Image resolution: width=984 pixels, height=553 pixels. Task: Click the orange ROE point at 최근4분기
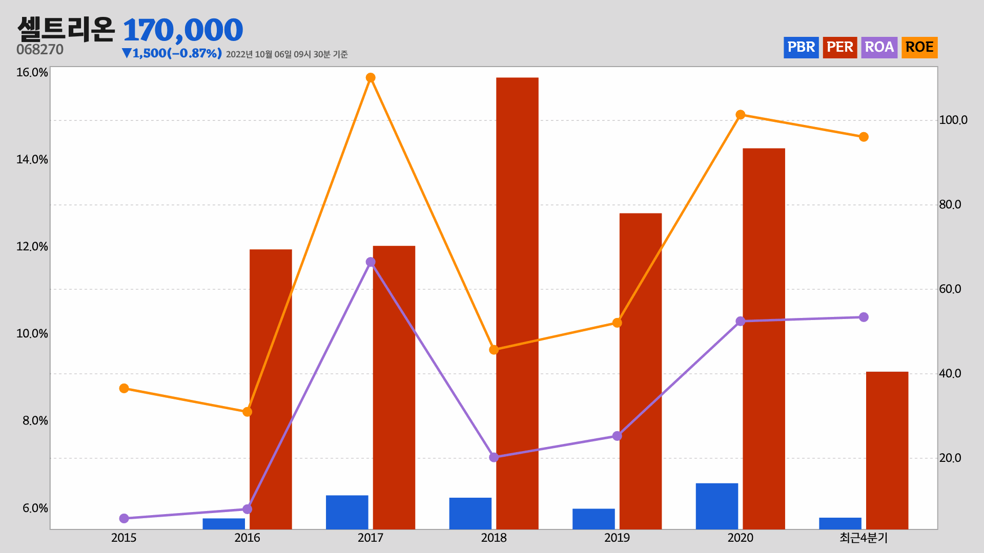coord(864,137)
